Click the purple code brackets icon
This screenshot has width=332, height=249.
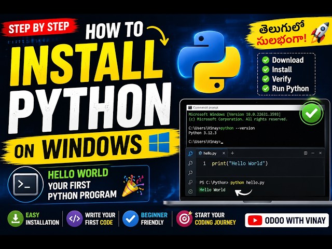point(75,219)
